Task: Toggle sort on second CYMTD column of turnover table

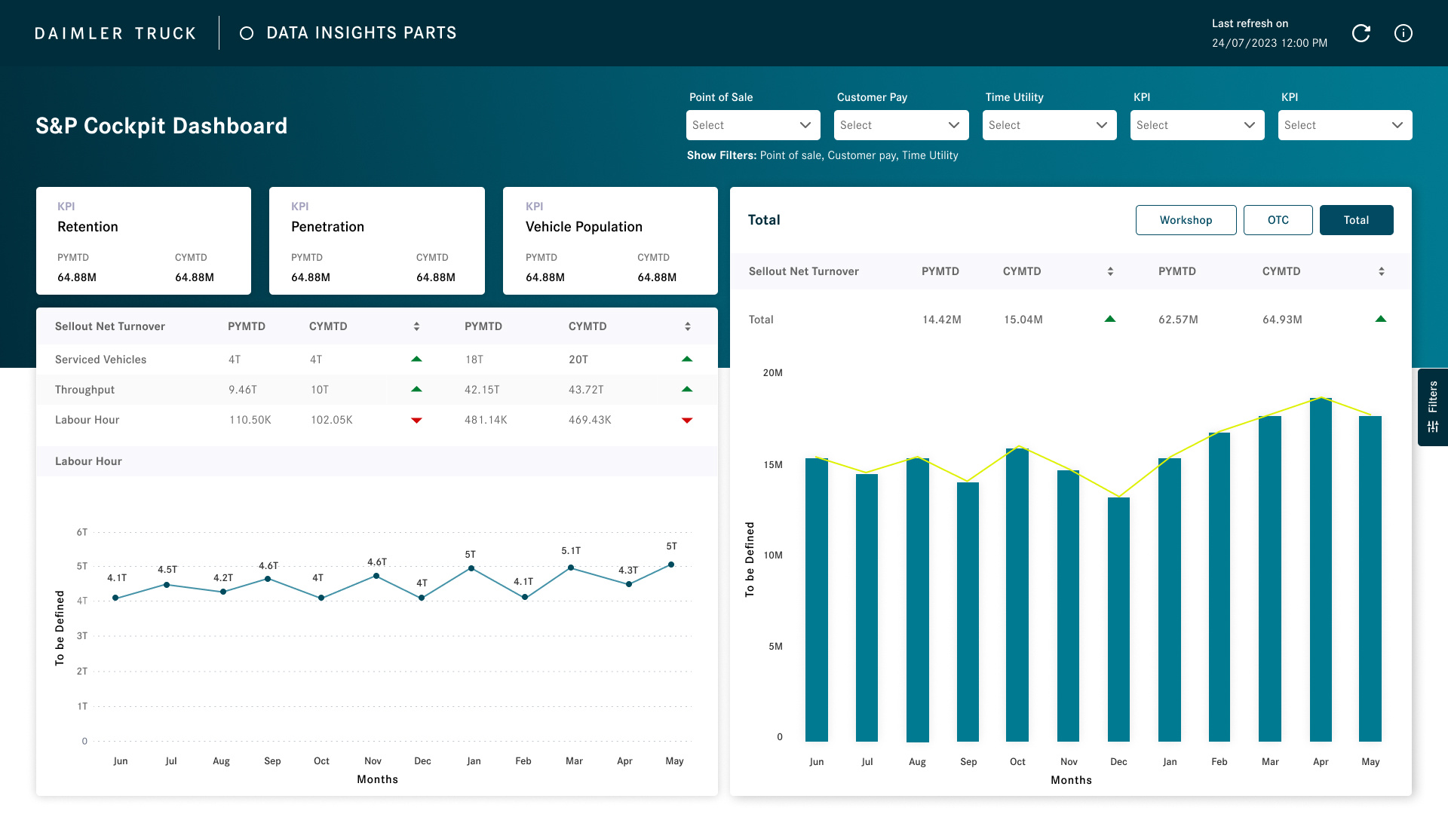Action: click(687, 326)
